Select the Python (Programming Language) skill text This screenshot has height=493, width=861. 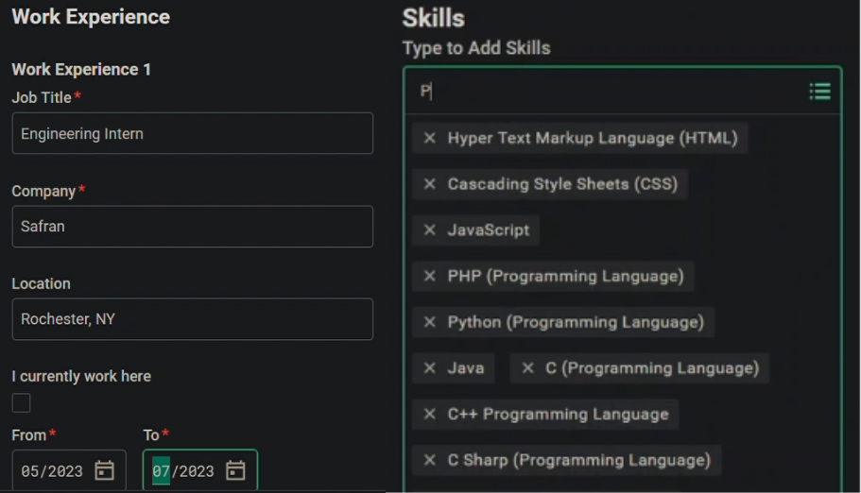click(576, 322)
